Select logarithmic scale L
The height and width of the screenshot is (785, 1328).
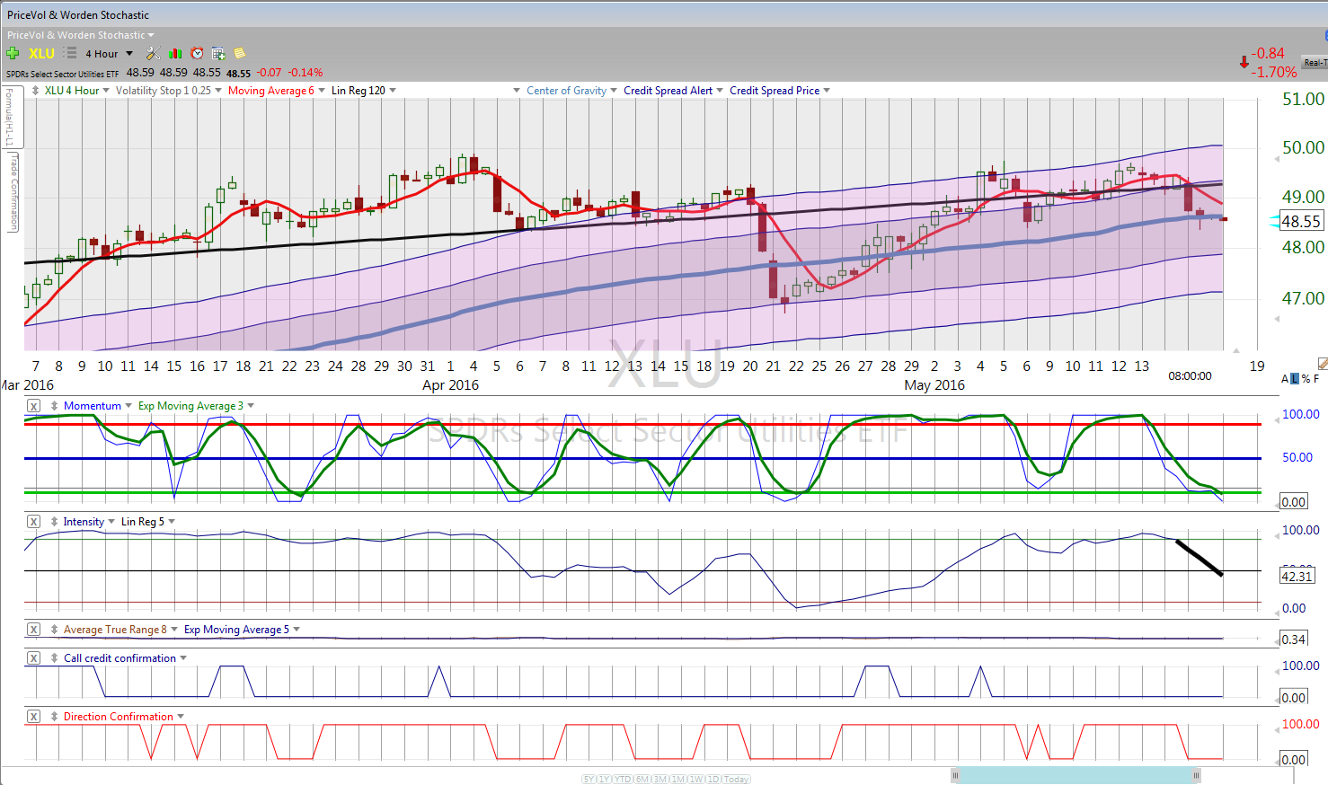[x=1295, y=379]
